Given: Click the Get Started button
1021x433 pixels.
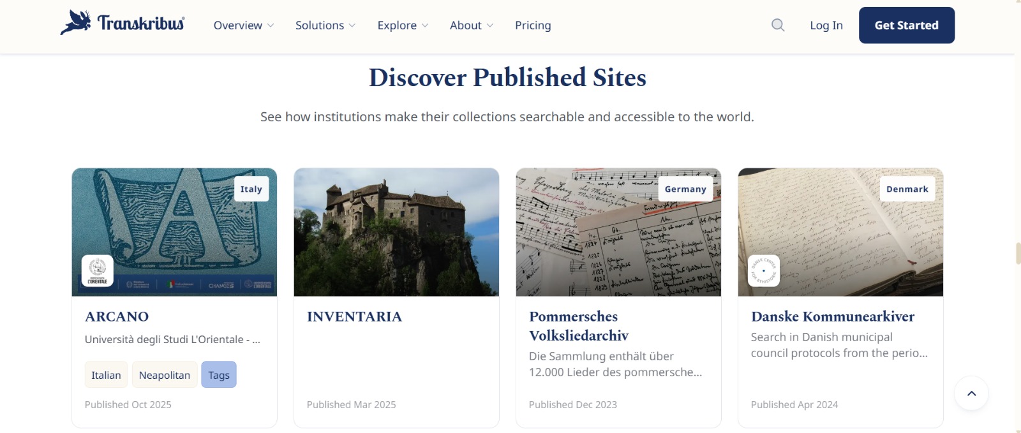Looking at the screenshot, I should 907,26.
